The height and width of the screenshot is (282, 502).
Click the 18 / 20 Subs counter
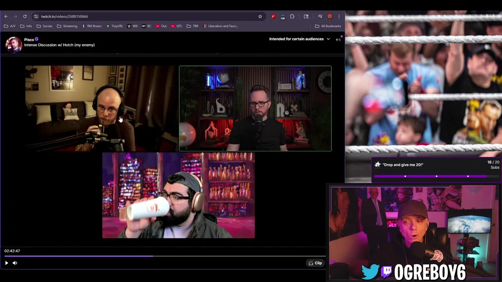[493, 165]
